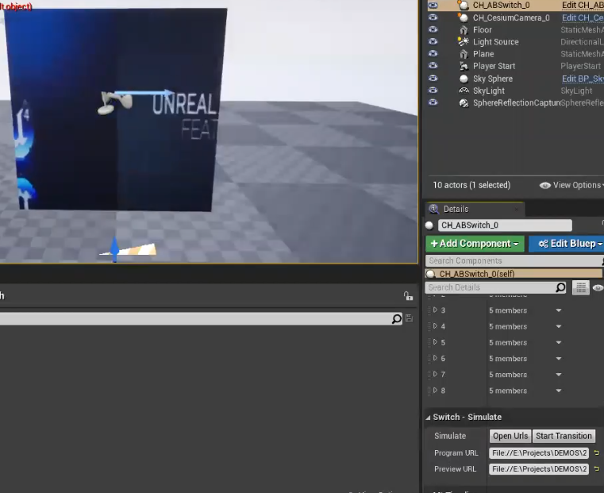Image resolution: width=604 pixels, height=493 pixels.
Task: Expand array element 4
Action: 435,325
